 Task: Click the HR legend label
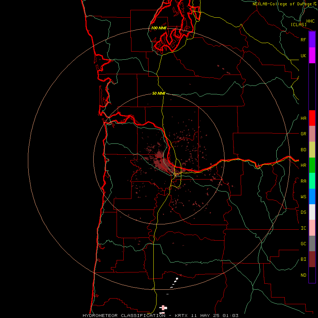303,165
